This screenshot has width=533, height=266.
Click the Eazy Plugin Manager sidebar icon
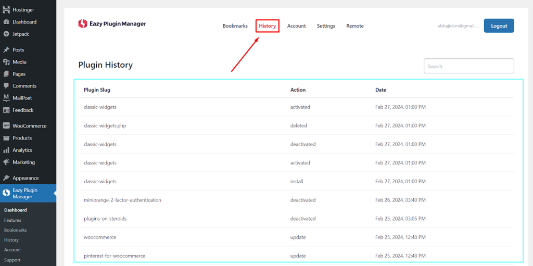[x=6, y=193]
